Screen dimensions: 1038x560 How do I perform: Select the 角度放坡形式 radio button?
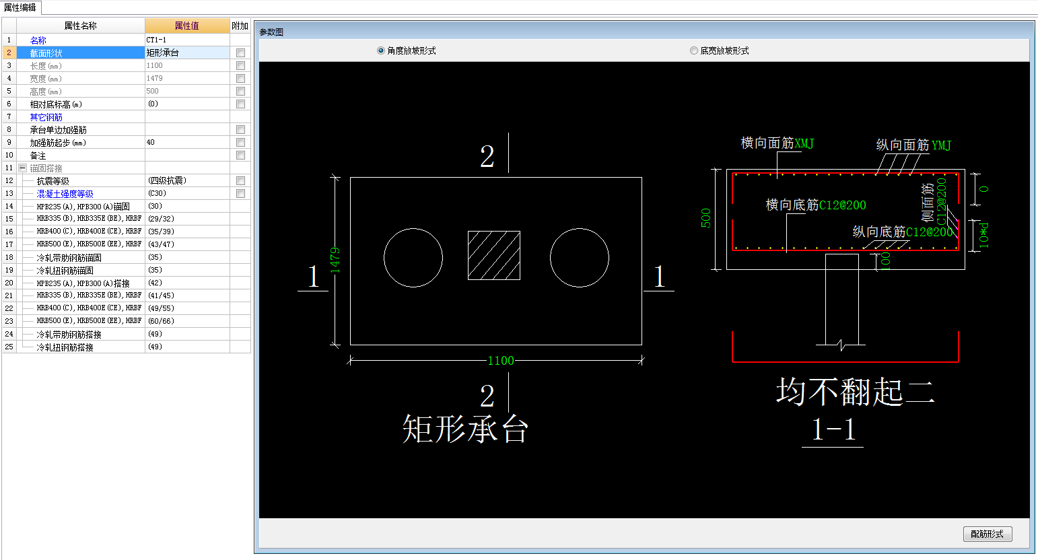click(x=381, y=50)
